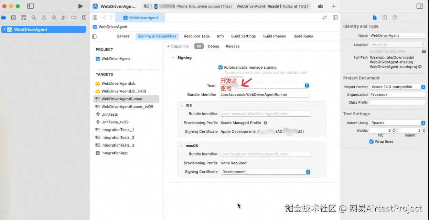Open the Team dropdown
The height and width of the screenshot is (220, 429).
coord(264,85)
